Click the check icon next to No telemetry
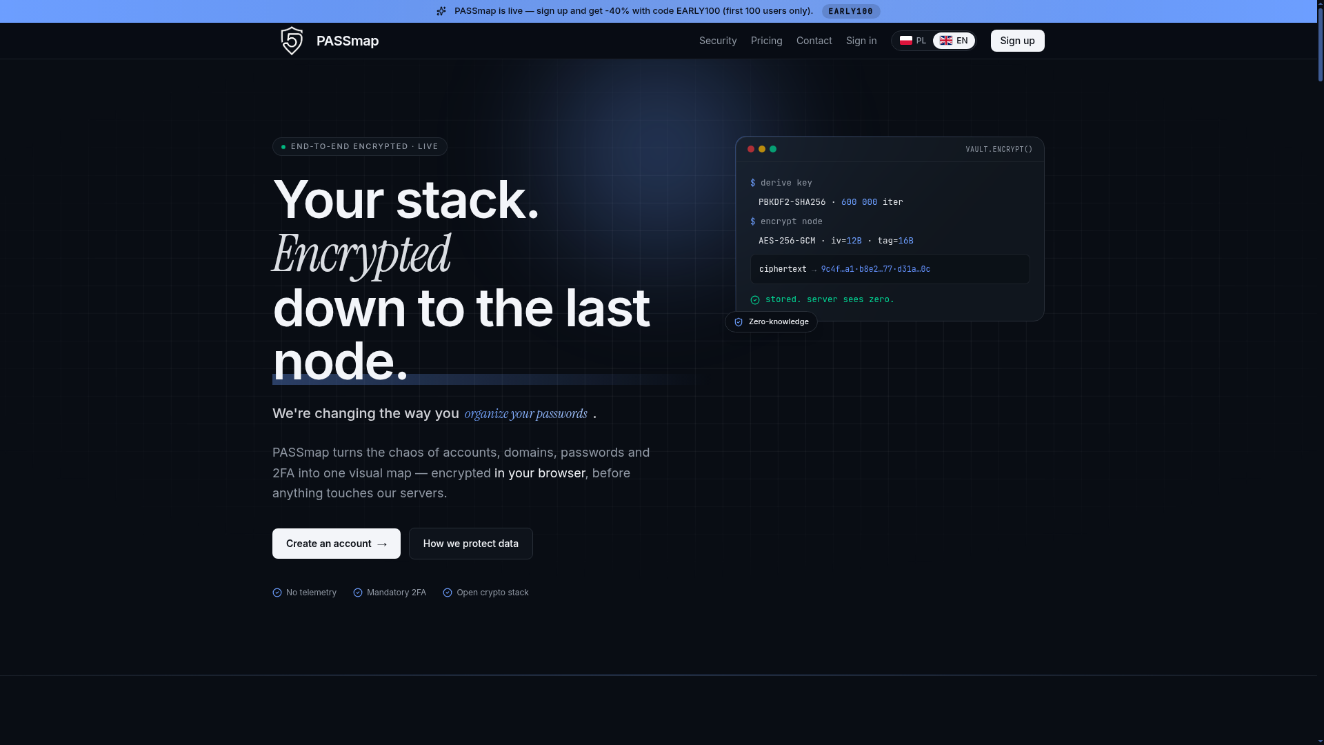Image resolution: width=1324 pixels, height=745 pixels. (277, 593)
